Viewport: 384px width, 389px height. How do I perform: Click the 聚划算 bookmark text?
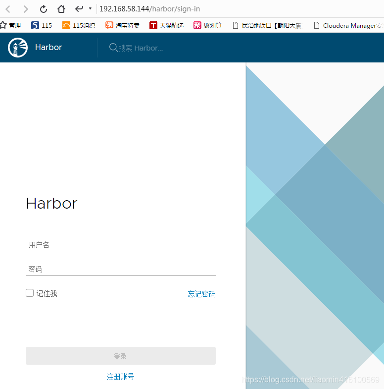pos(213,25)
